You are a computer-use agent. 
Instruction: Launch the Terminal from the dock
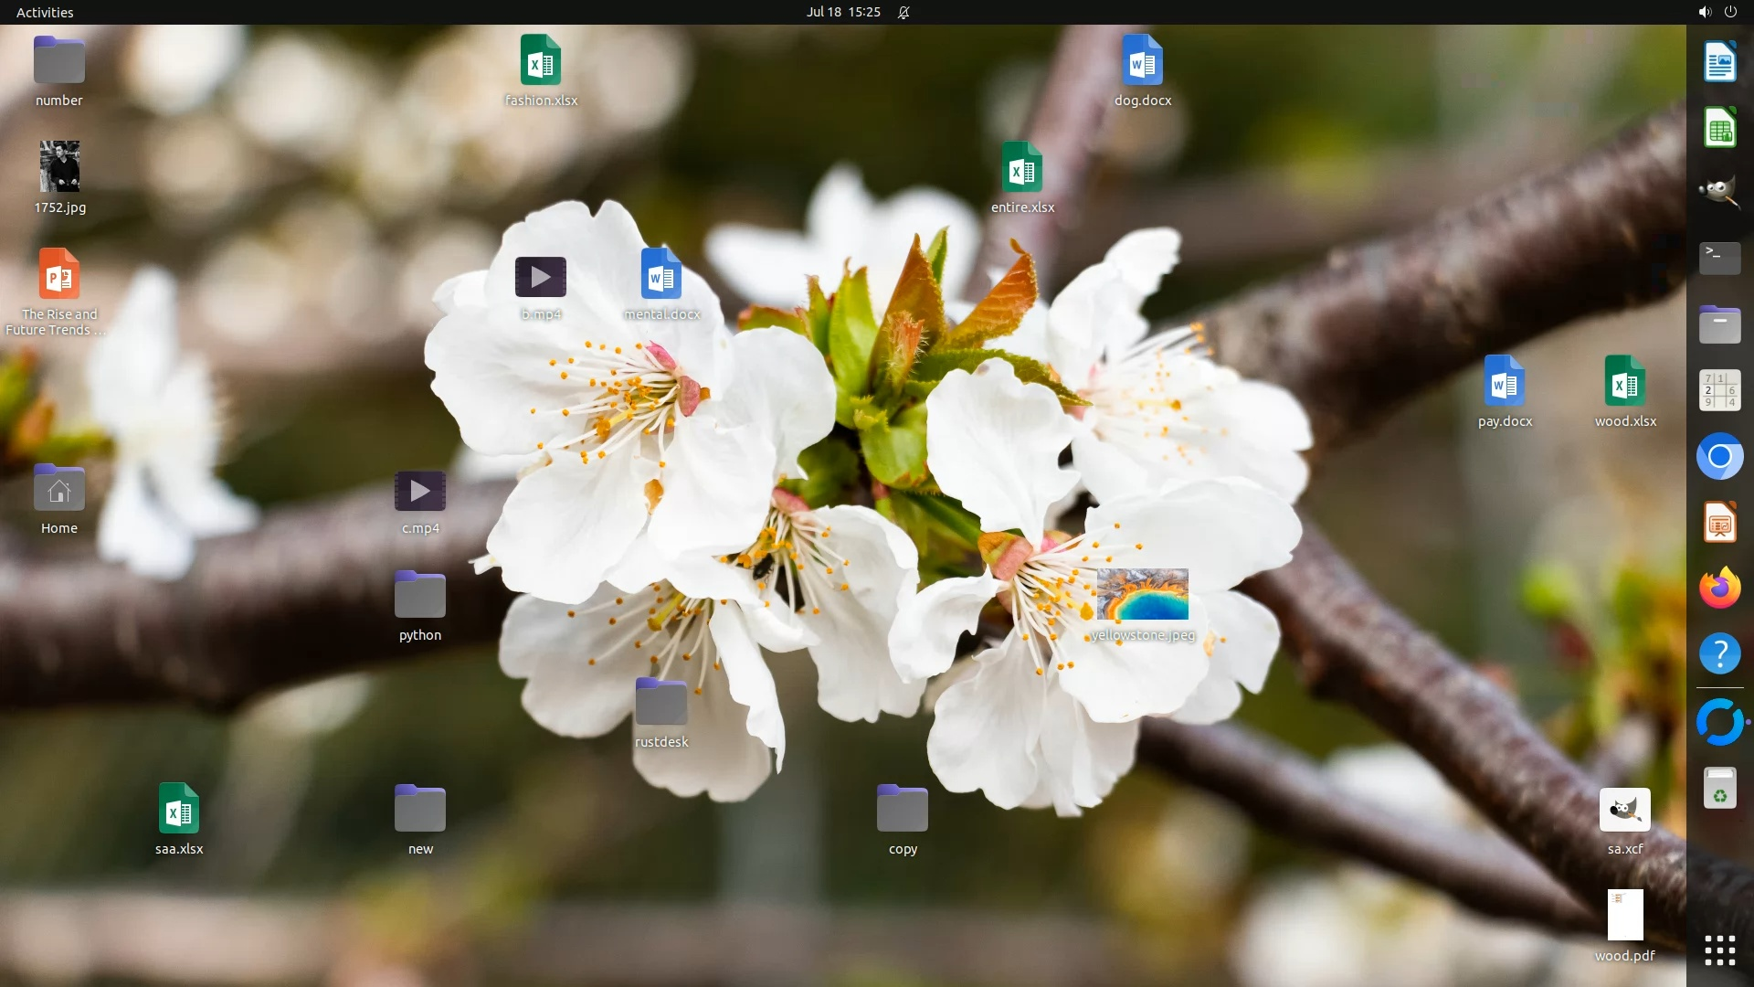[x=1719, y=259]
